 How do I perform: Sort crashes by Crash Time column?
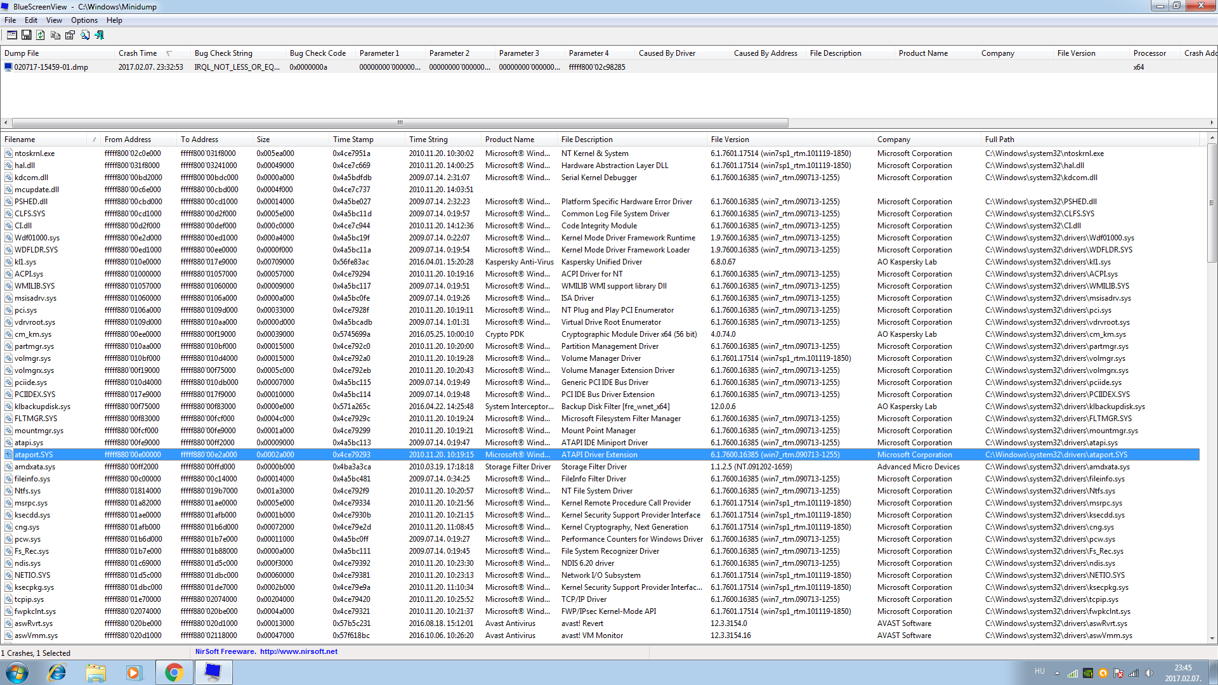point(138,53)
